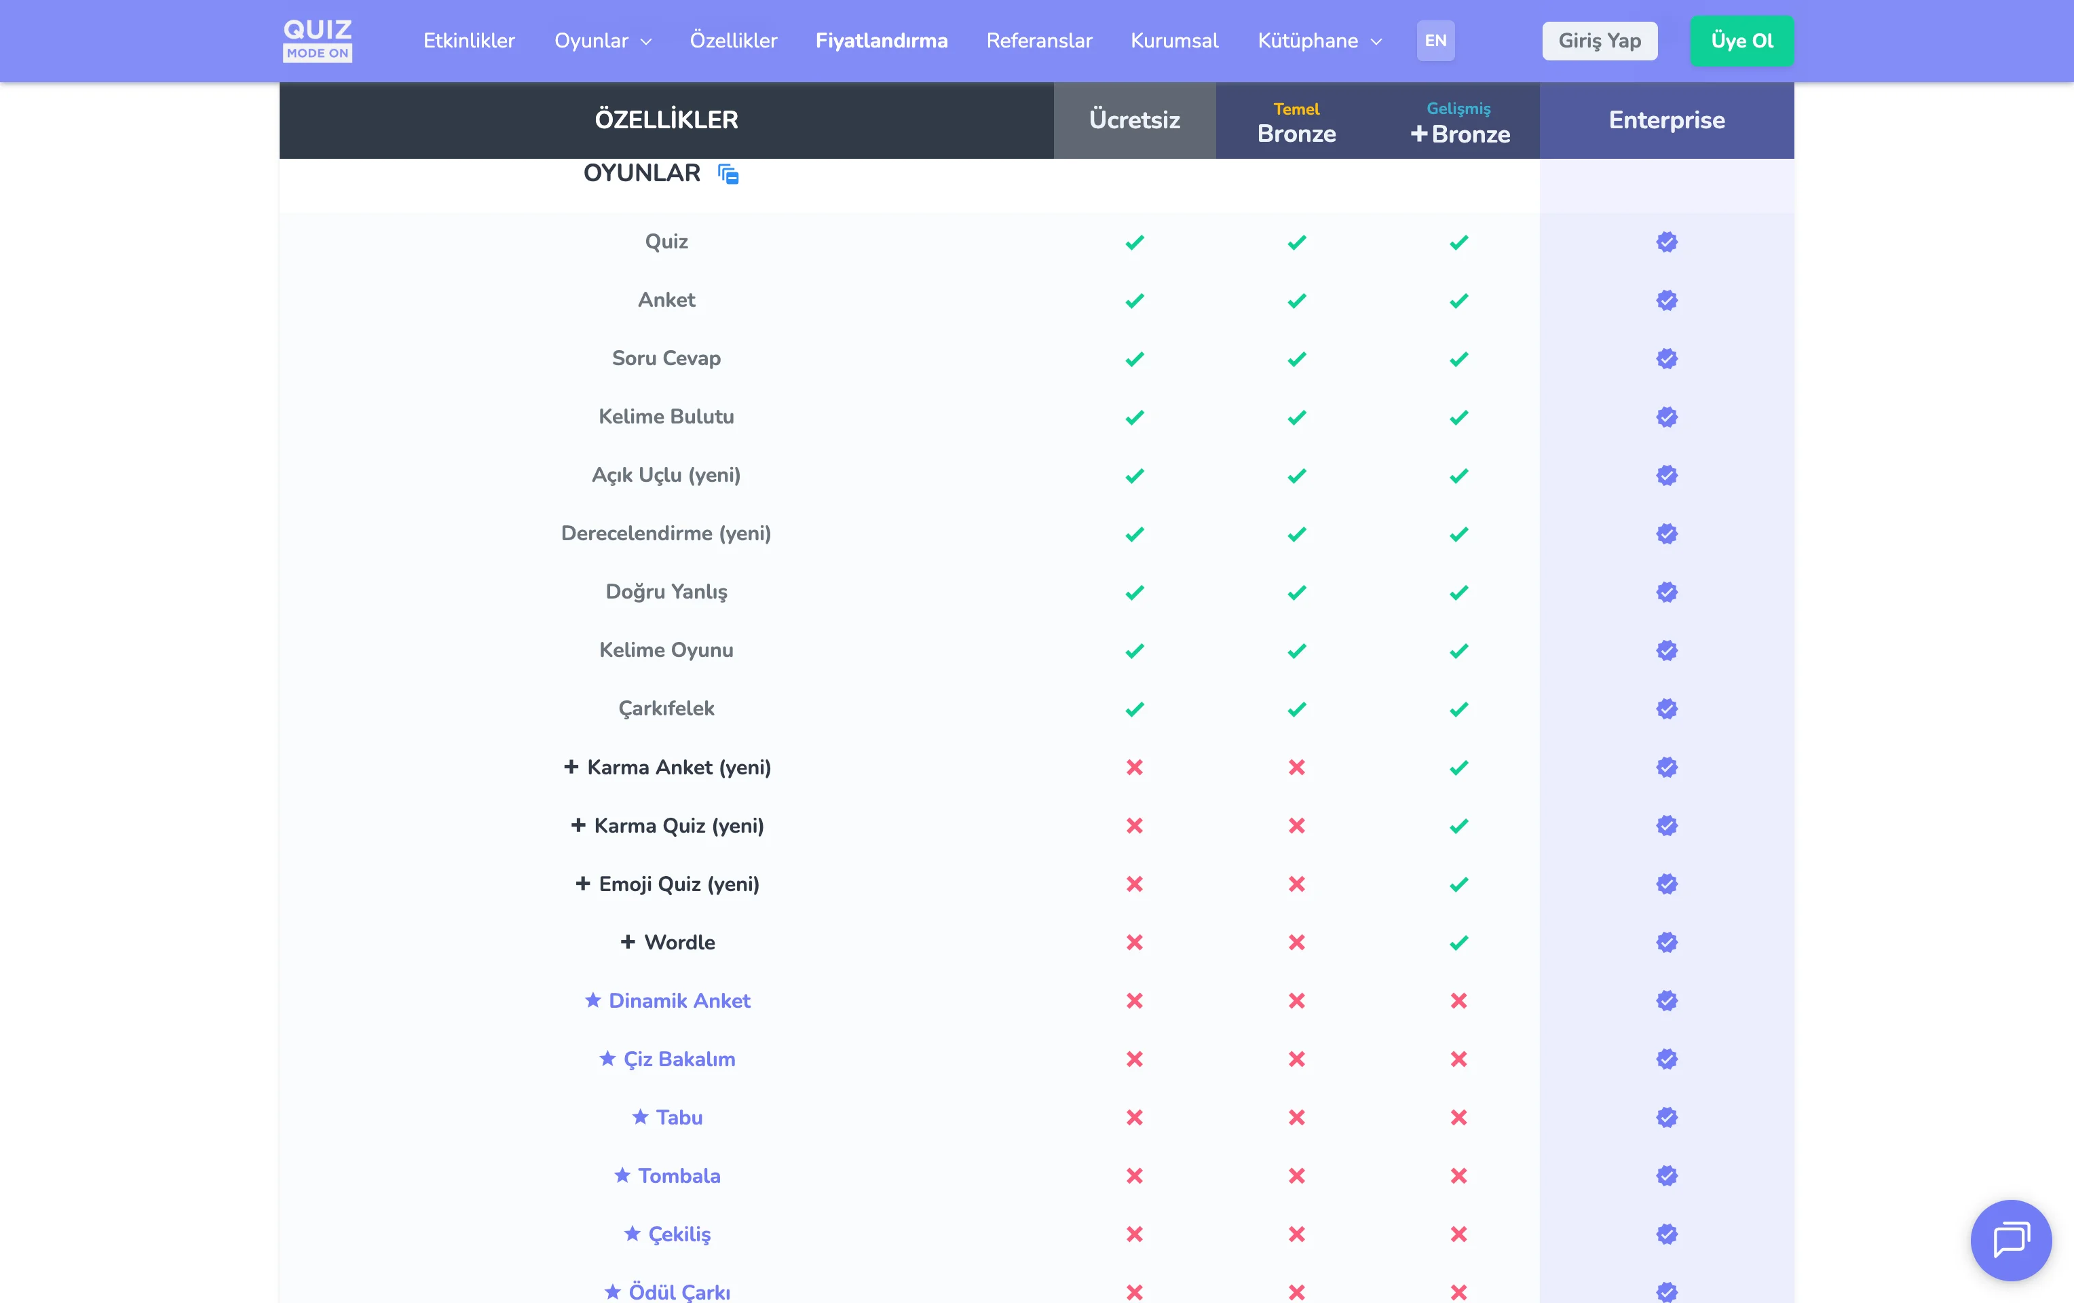This screenshot has height=1303, width=2074.
Task: Click the plus icon beside Wordle
Action: click(628, 942)
